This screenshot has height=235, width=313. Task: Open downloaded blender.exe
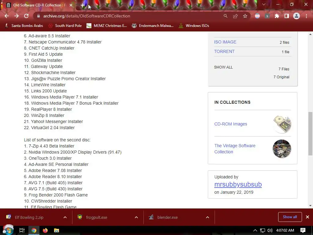[x=167, y=217]
